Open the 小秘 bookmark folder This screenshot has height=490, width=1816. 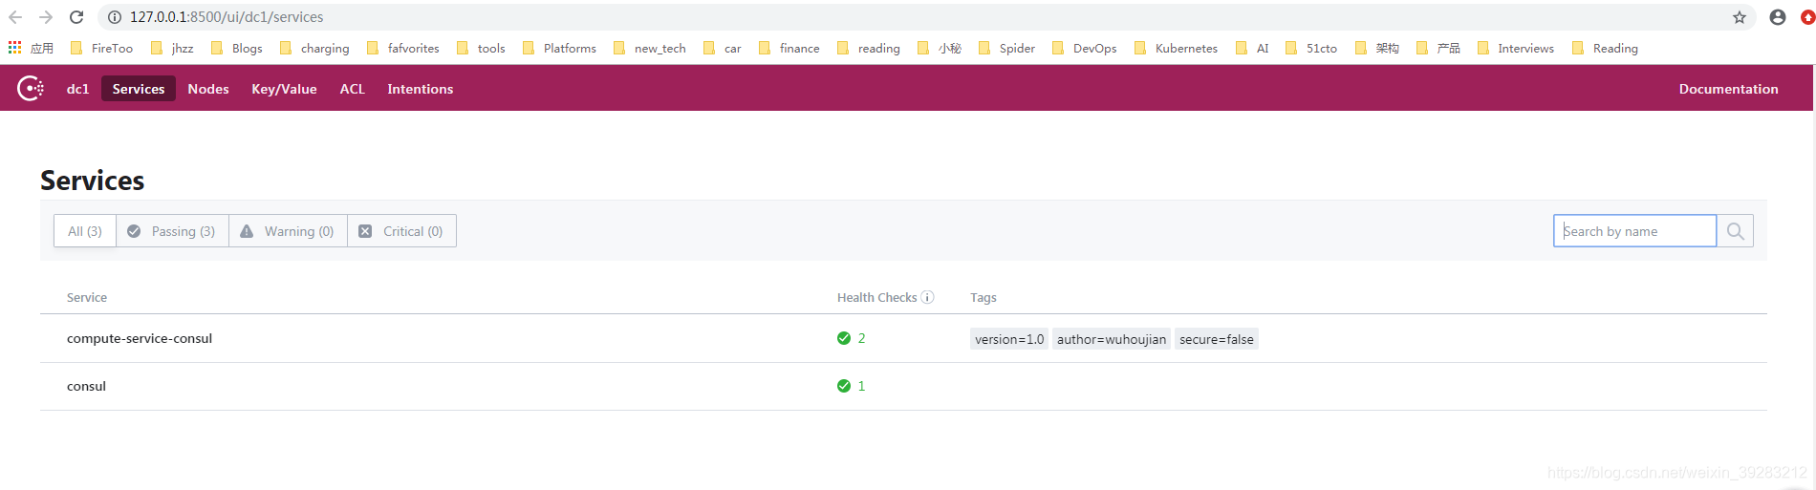(940, 48)
